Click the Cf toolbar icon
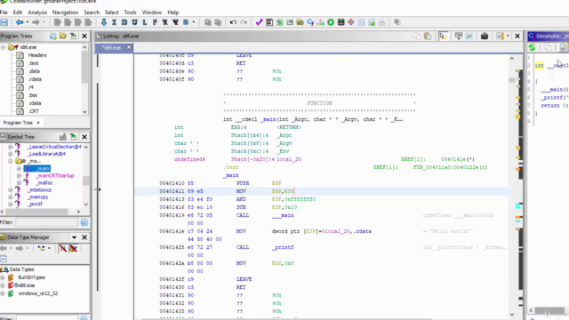The height and width of the screenshot is (320, 569). point(310,22)
